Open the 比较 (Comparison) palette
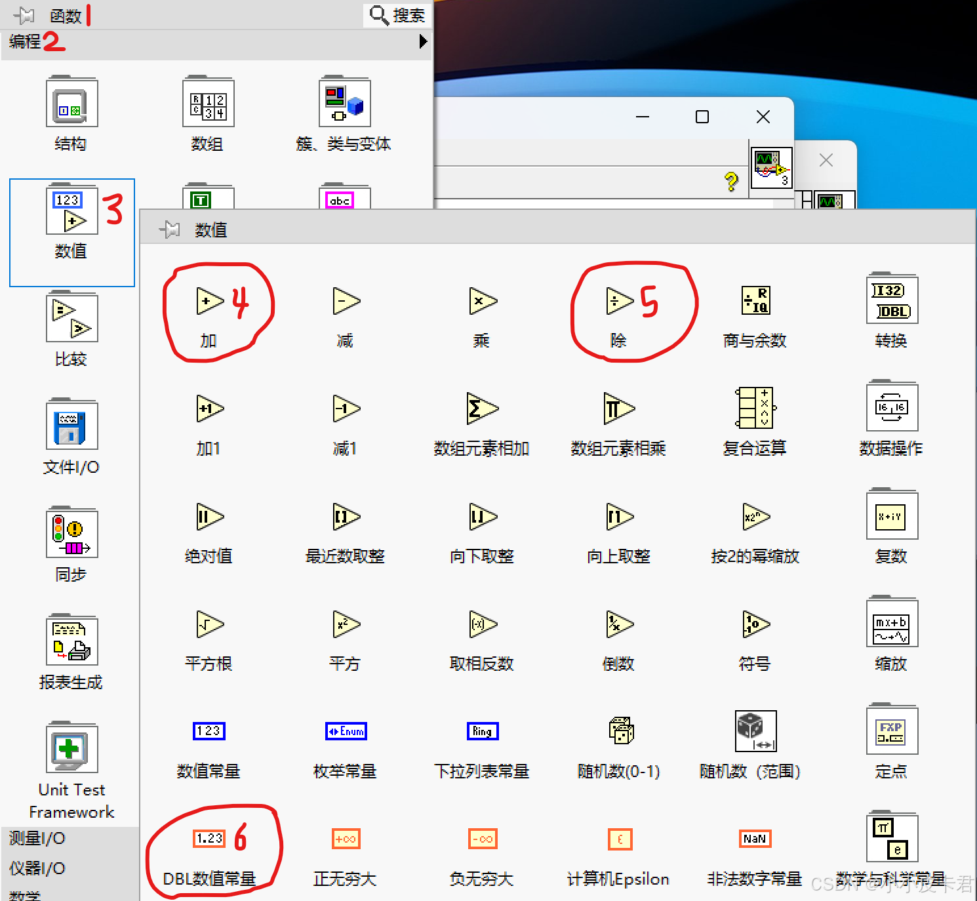This screenshot has width=977, height=901. point(71,318)
